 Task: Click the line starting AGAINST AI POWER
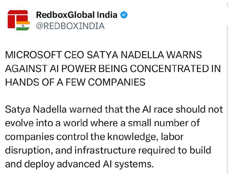113,69
